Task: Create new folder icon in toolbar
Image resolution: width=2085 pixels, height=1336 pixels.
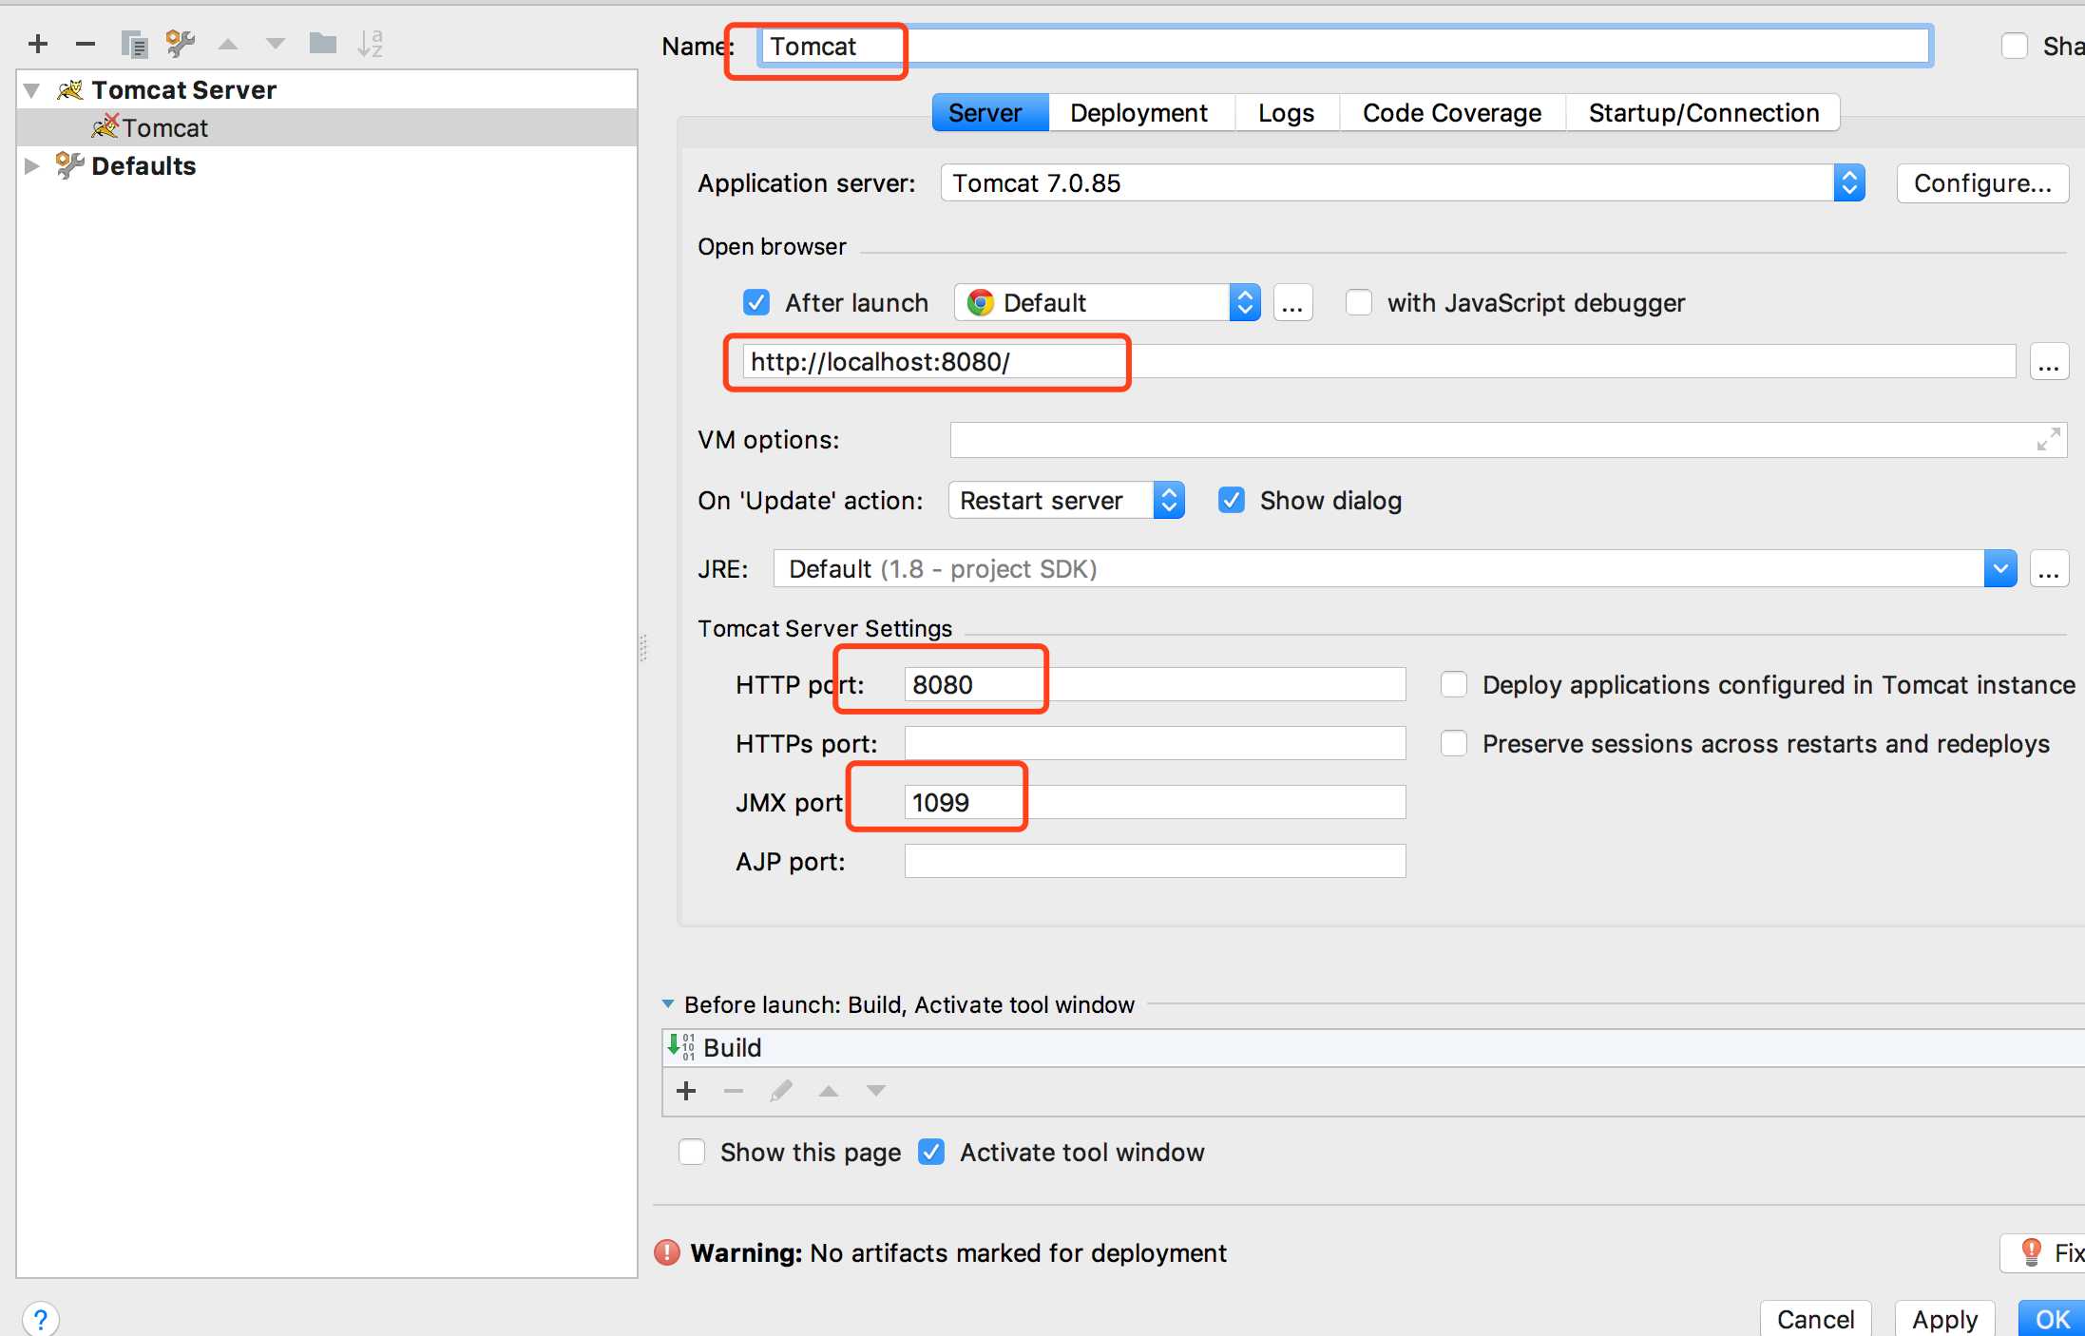Action: pos(323,43)
